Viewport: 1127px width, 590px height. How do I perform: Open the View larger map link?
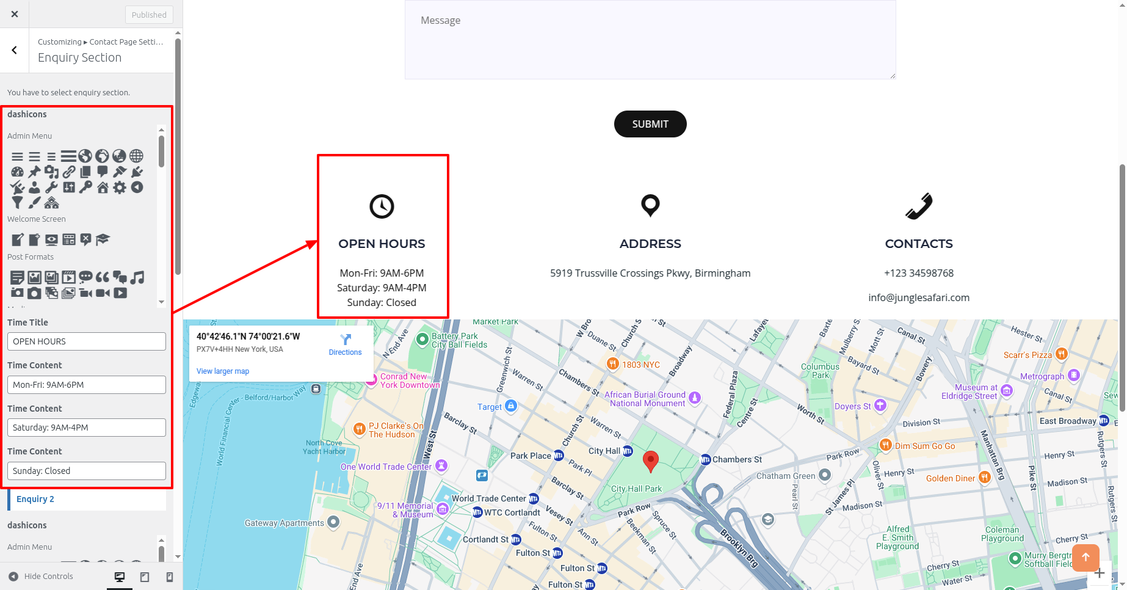pyautogui.click(x=223, y=371)
